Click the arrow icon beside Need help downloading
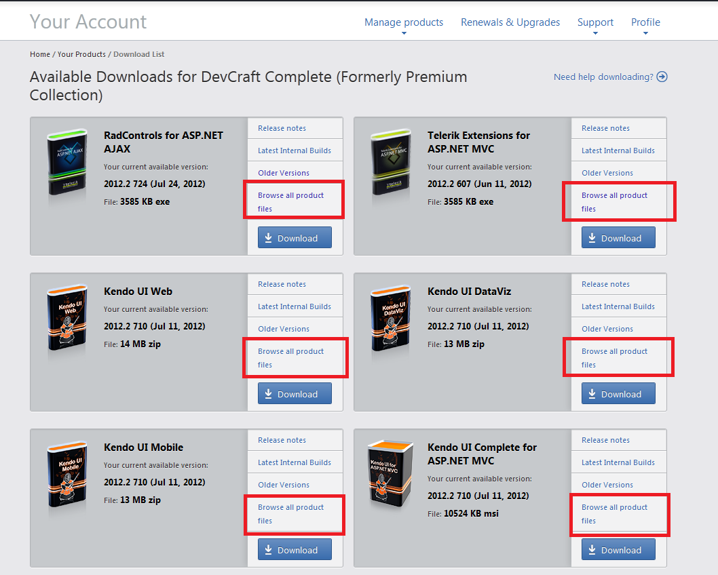Image resolution: width=718 pixels, height=575 pixels. 662,77
